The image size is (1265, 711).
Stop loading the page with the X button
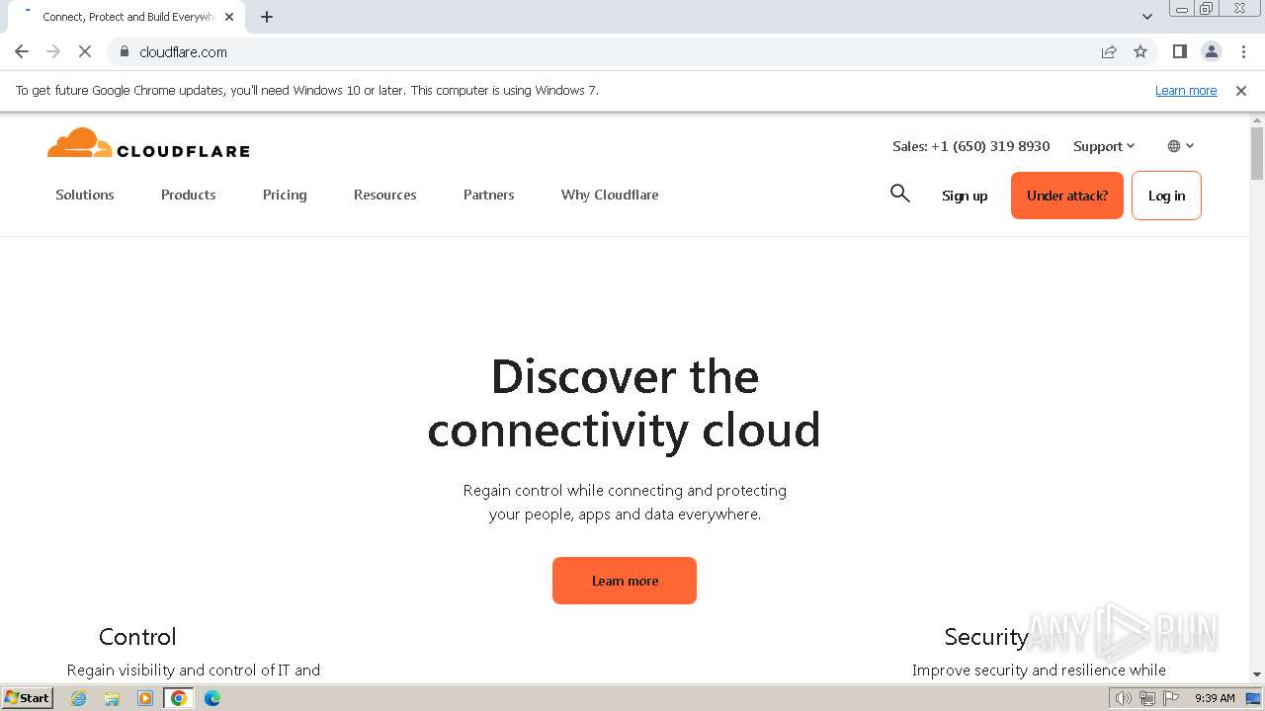[85, 51]
